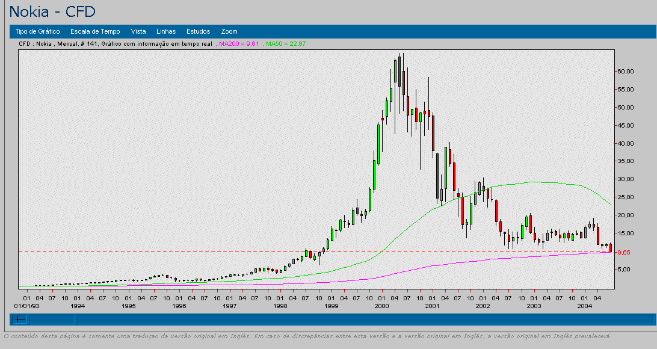Click the green MA50 = 22,87 label
This screenshot has width=657, height=349.
tap(286, 44)
